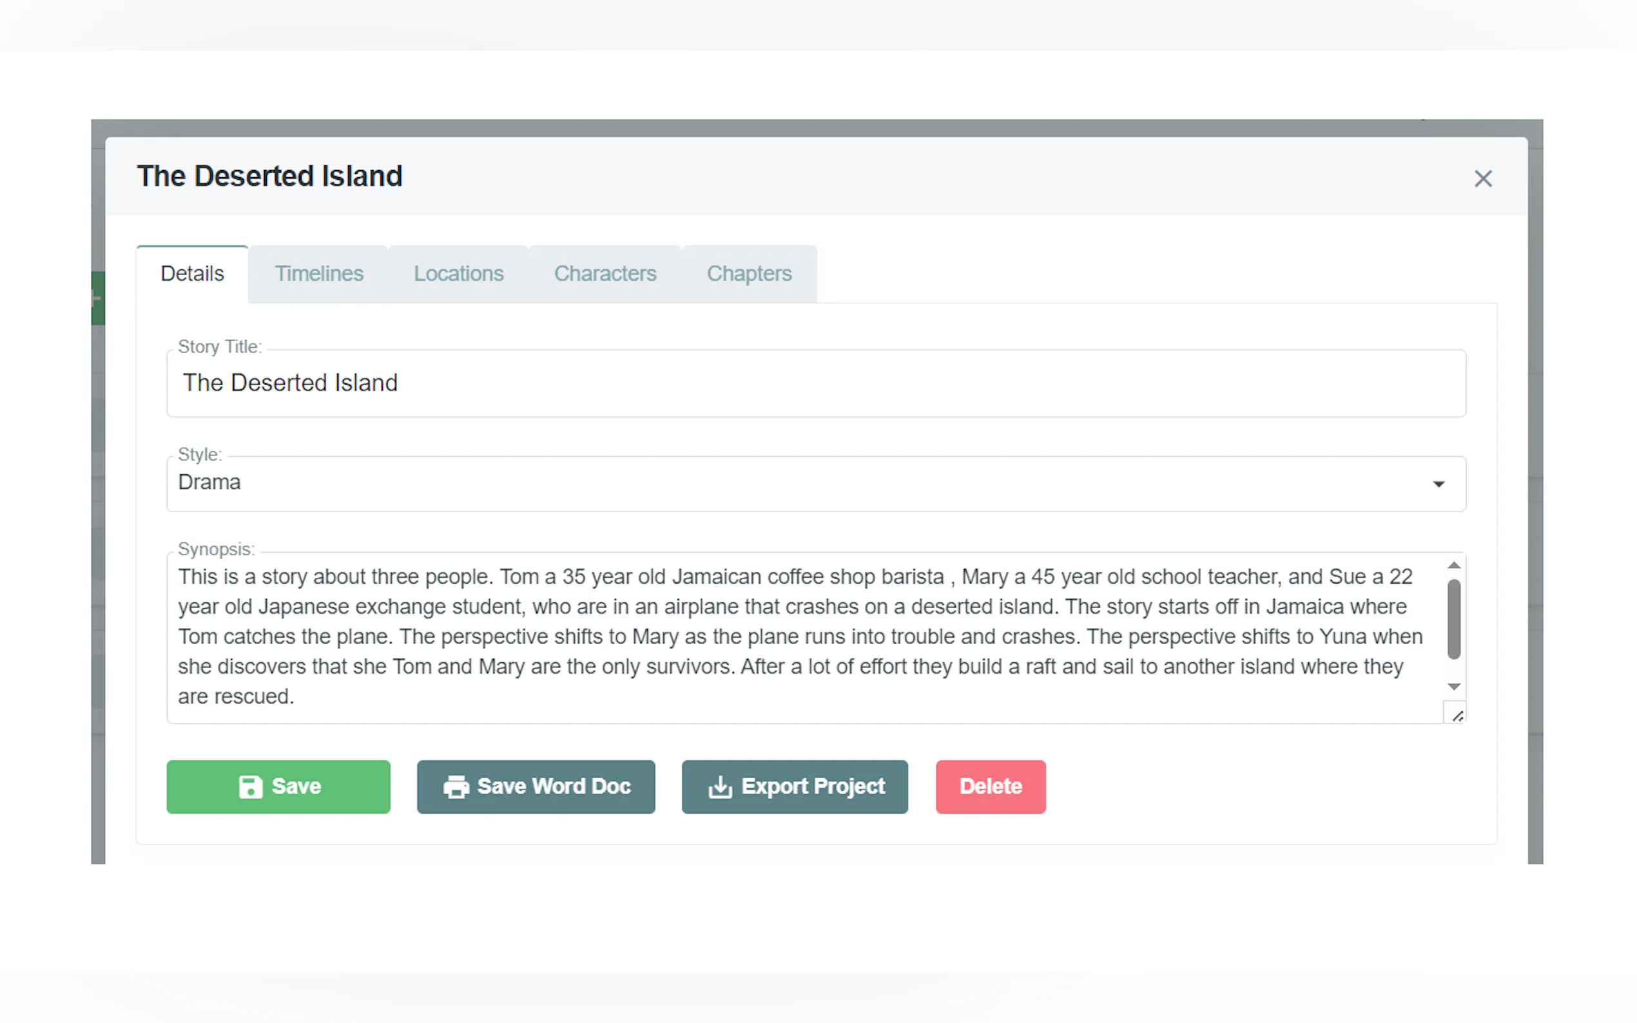Viewport: 1637px width, 1023px height.
Task: Click inside the Synopsis text area
Action: [806, 637]
